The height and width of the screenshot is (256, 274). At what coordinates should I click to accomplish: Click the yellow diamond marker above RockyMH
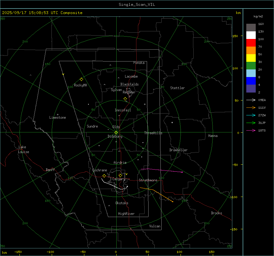81,79
